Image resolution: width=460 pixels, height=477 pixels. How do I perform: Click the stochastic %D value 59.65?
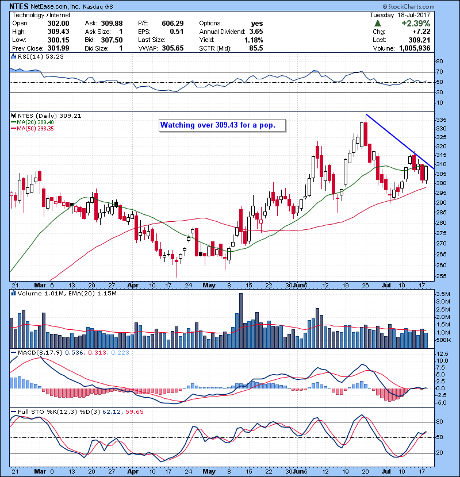pos(134,412)
